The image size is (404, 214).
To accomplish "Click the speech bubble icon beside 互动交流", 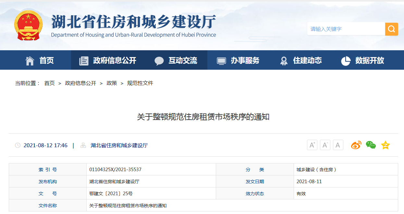I will pyautogui.click(x=159, y=61).
